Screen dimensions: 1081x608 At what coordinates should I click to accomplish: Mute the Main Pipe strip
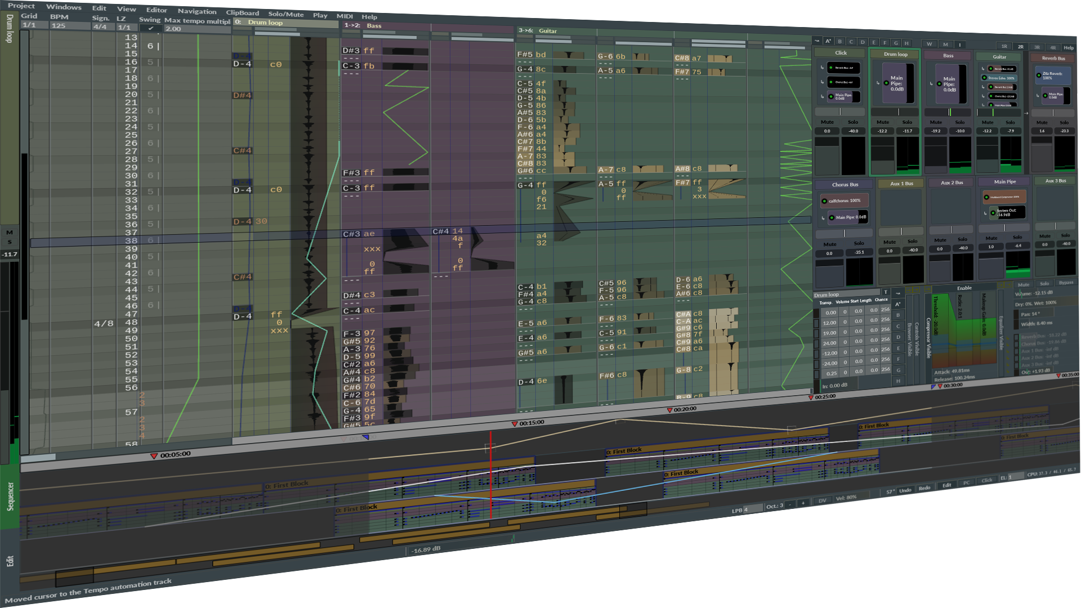[991, 239]
